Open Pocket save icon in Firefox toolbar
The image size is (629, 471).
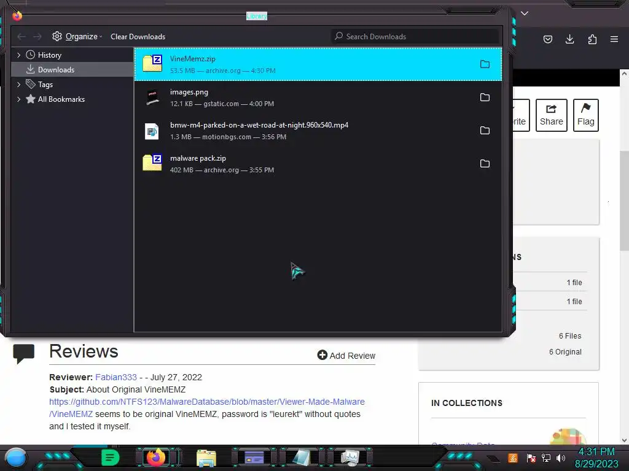(547, 39)
